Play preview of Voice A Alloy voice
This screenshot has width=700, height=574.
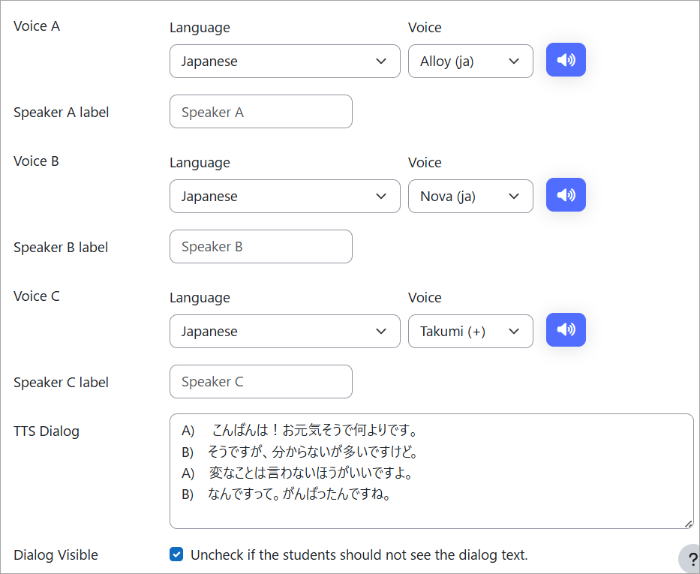click(566, 60)
